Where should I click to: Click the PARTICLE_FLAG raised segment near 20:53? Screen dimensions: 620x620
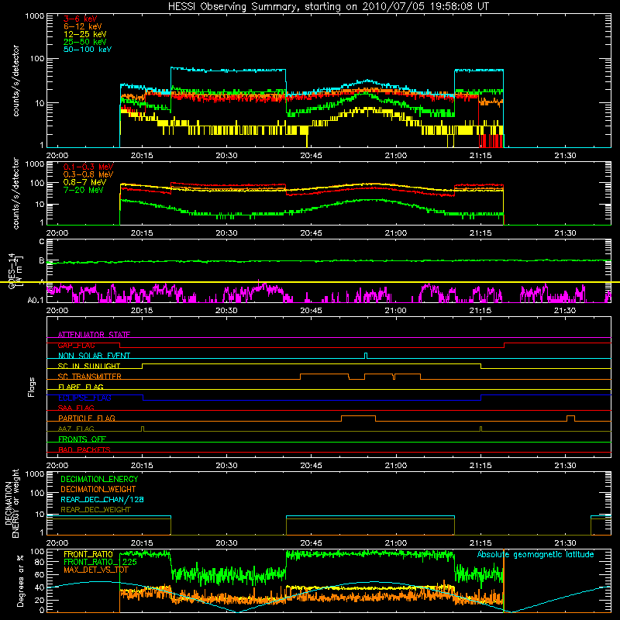point(358,416)
